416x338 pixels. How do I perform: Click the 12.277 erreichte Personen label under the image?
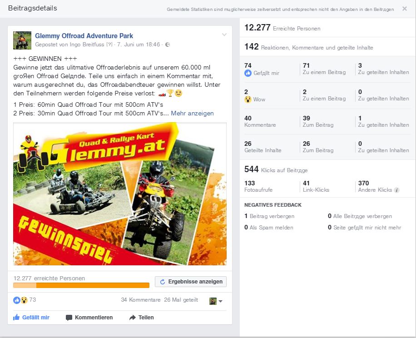pyautogui.click(x=49, y=278)
